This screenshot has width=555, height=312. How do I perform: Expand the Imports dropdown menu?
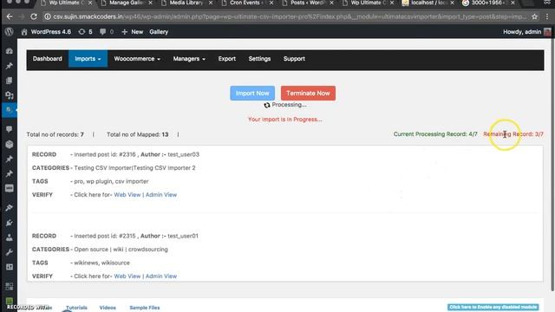88,59
